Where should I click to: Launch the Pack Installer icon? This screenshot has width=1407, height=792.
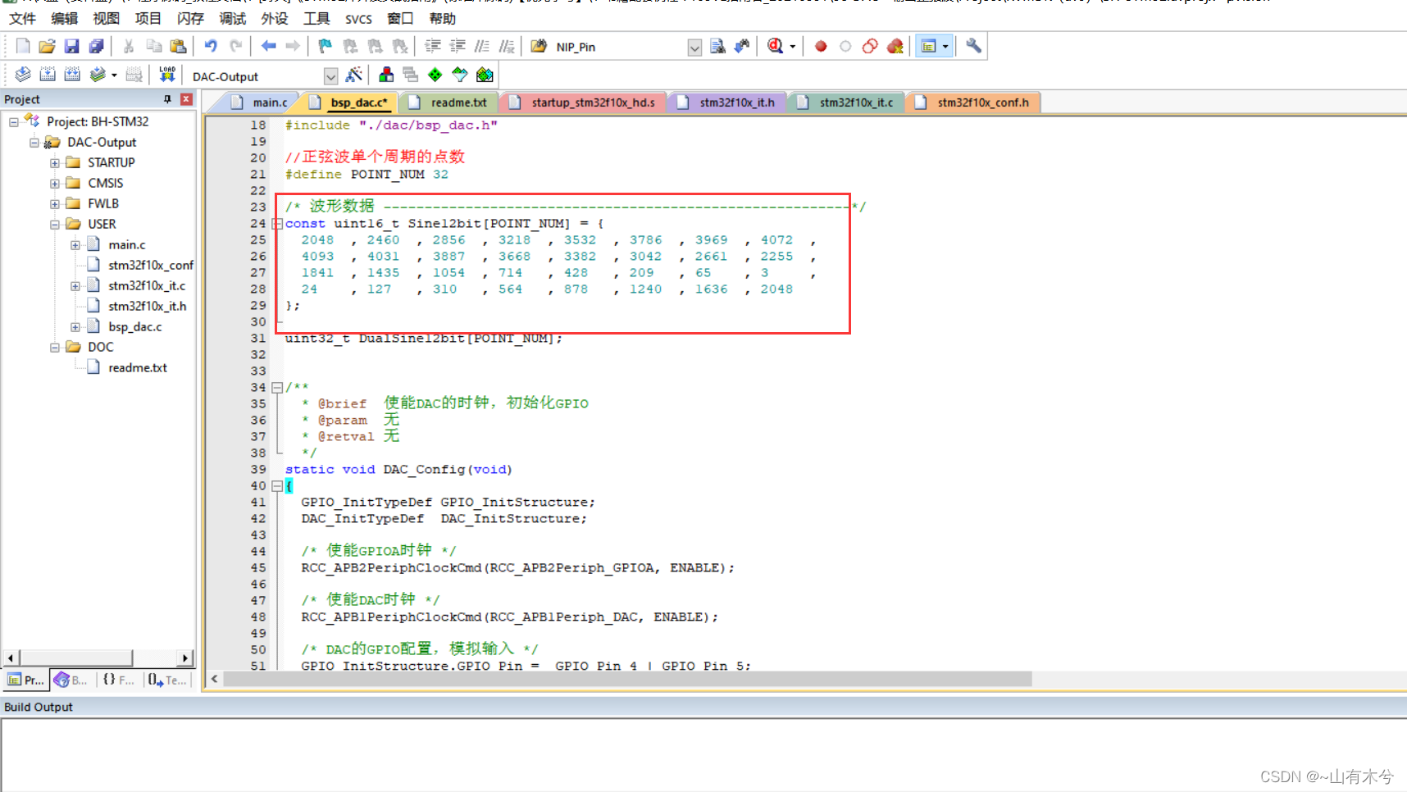tap(485, 75)
